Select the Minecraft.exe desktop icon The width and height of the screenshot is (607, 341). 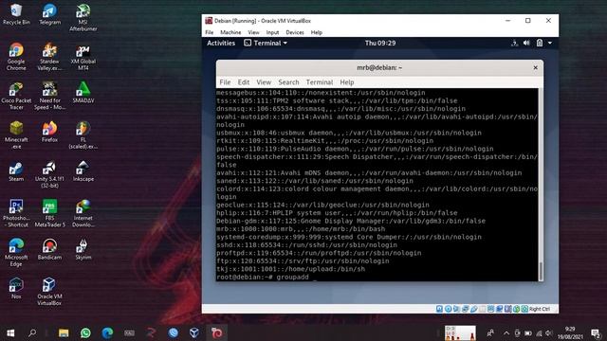16,135
